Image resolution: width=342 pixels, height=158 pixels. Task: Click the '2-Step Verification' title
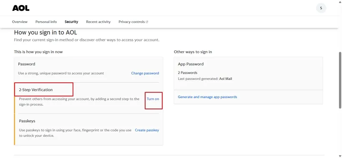(x=36, y=90)
